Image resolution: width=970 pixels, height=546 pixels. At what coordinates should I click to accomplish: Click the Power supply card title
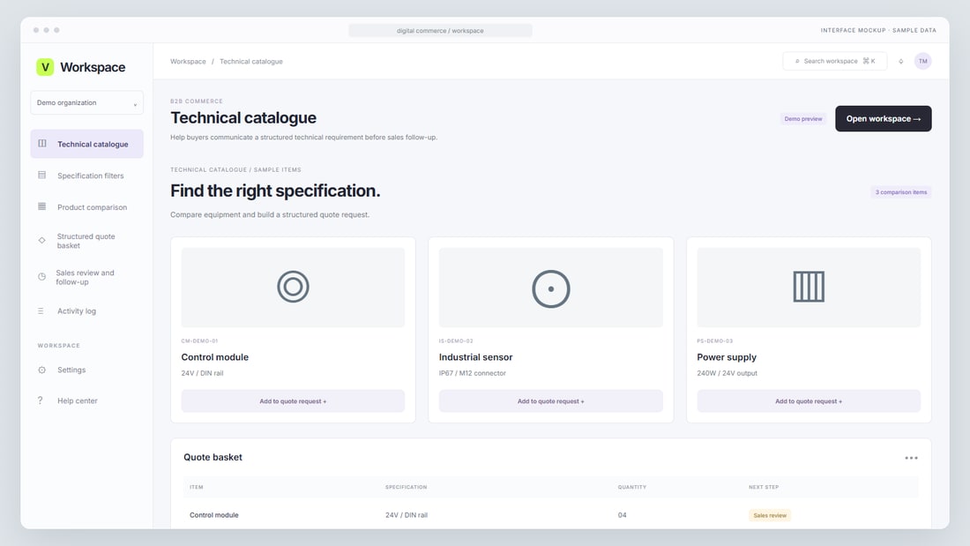pyautogui.click(x=727, y=357)
